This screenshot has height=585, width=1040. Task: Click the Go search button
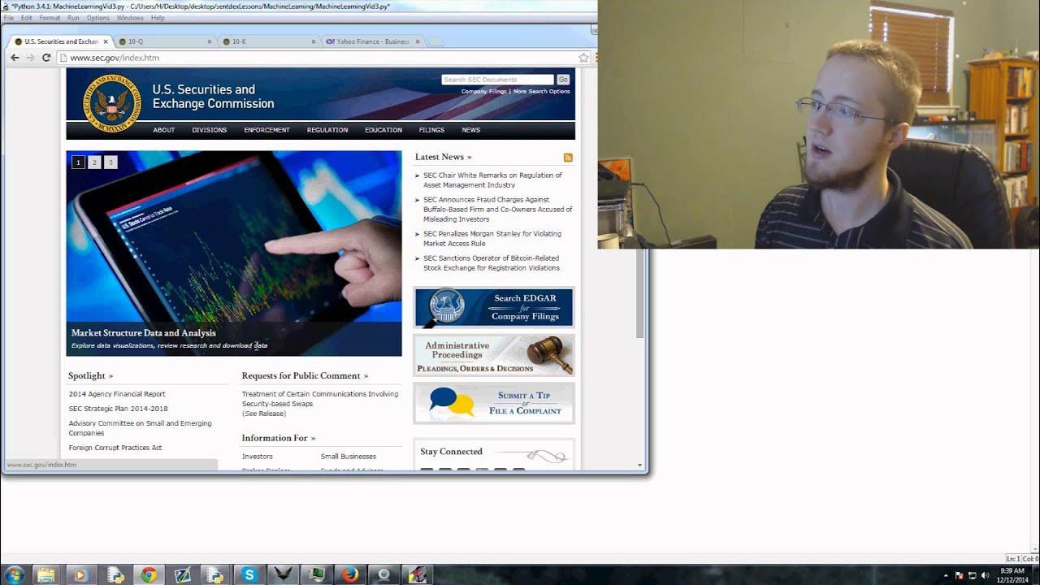(563, 80)
